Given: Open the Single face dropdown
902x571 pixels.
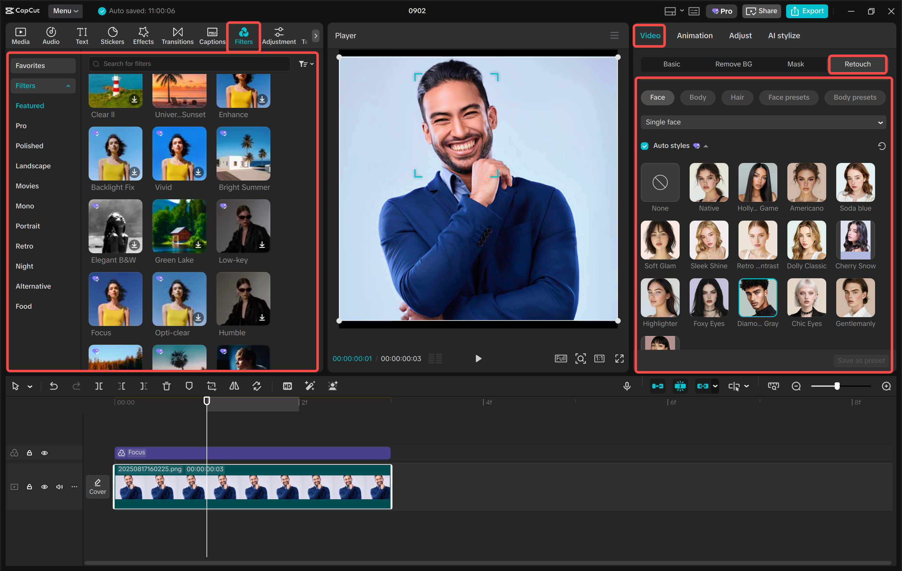Looking at the screenshot, I should click(763, 122).
